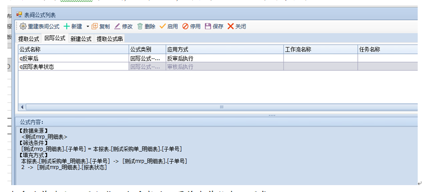Switch to the 回写公式 tab
Image resolution: width=423 pixels, height=192 pixels.
[x=55, y=38]
